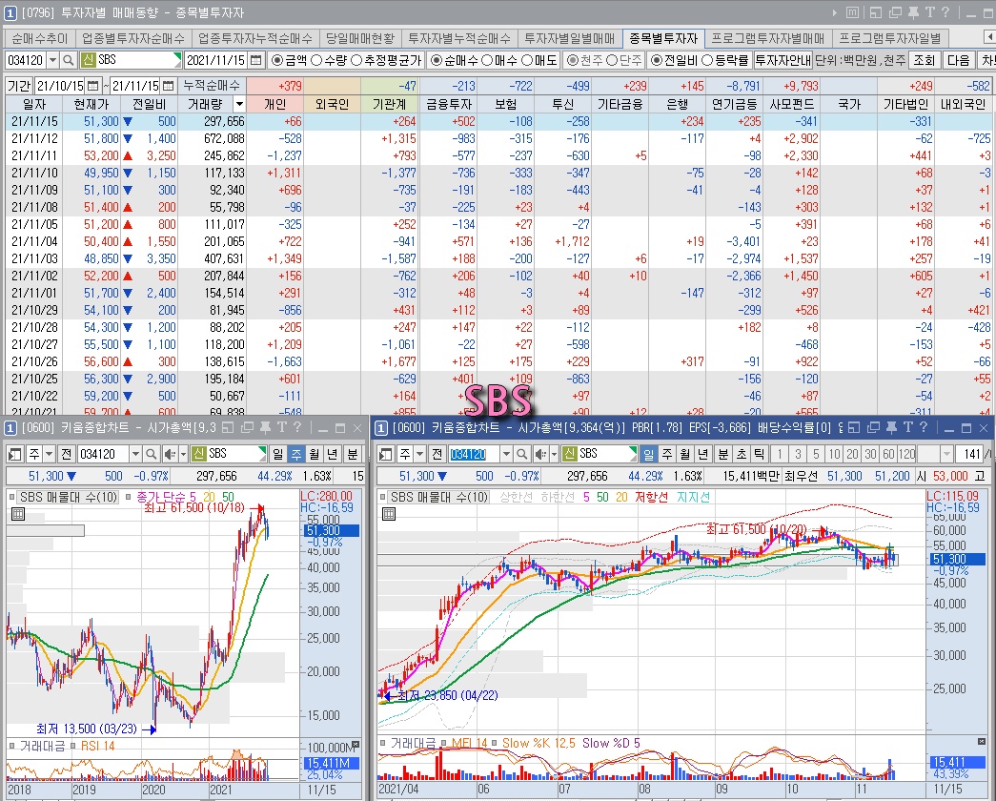Click the help question mark in daily chart title bar

[x=924, y=427]
